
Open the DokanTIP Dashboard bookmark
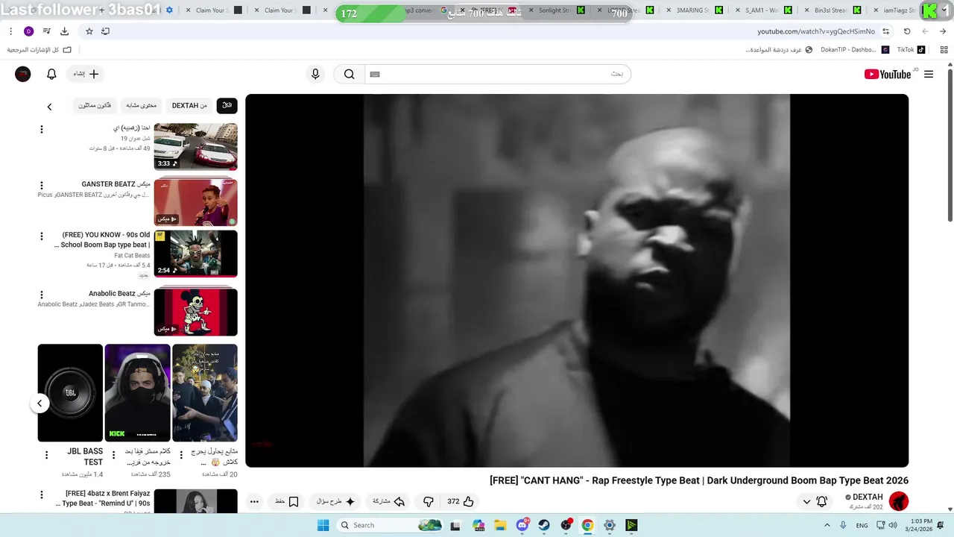tap(854, 50)
